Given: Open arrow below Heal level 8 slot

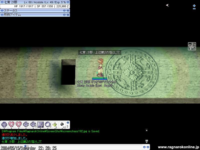Looking at the screenshot, I should (x=18, y=128).
